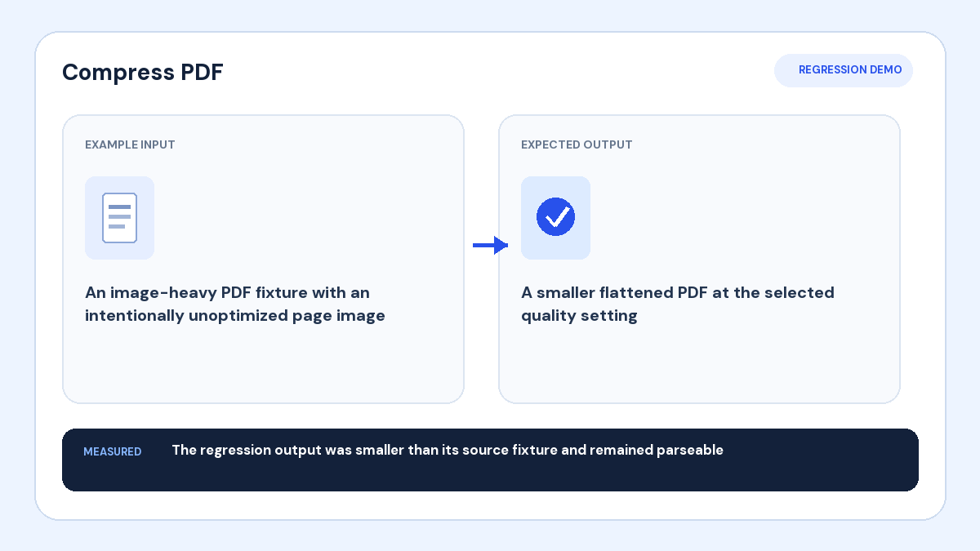Viewport: 980px width, 551px height.
Task: Click the EXAMPLE INPUT label
Action: click(x=130, y=144)
